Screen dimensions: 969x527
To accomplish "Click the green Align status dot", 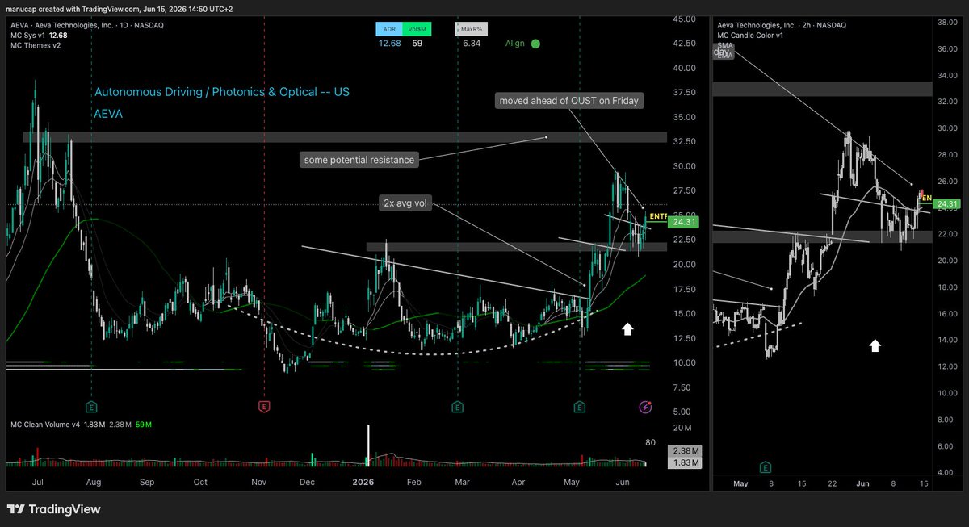I will [536, 44].
